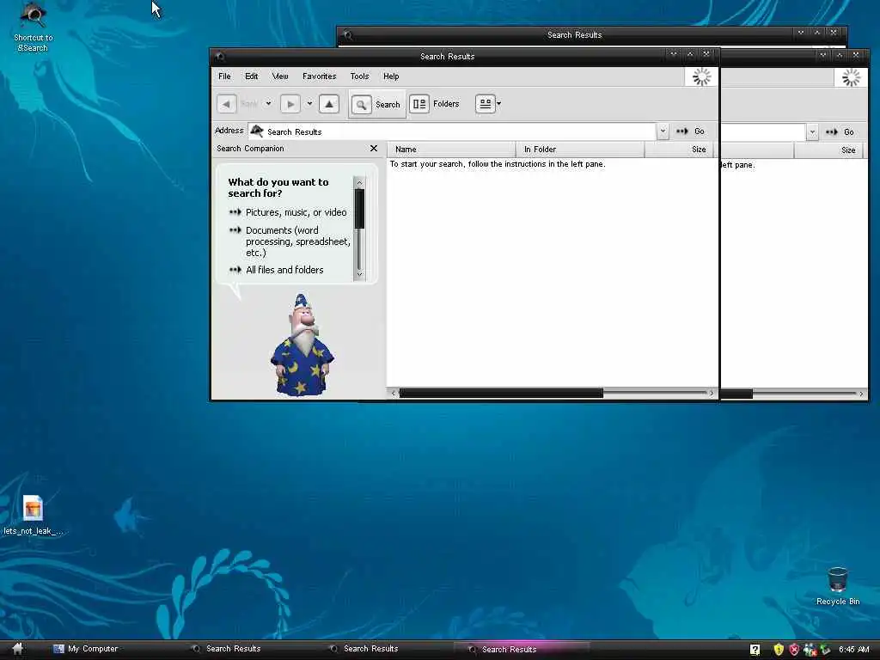Open the Edit menu
880x660 pixels.
click(x=252, y=76)
